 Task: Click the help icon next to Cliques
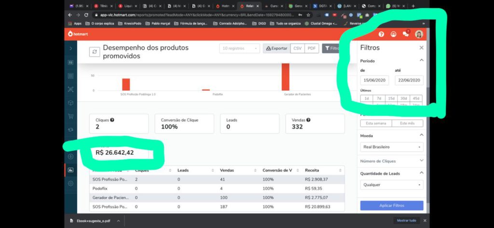112,120
